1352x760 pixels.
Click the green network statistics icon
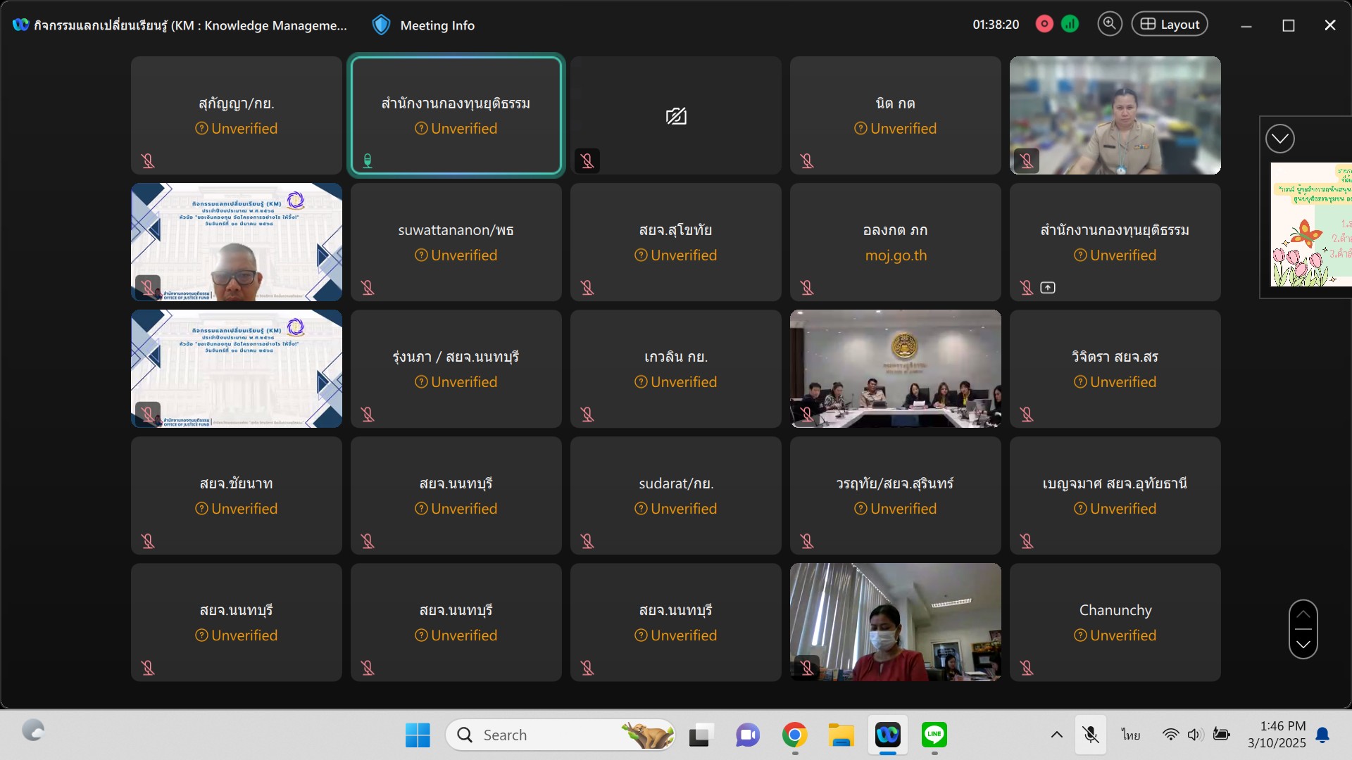click(1070, 25)
